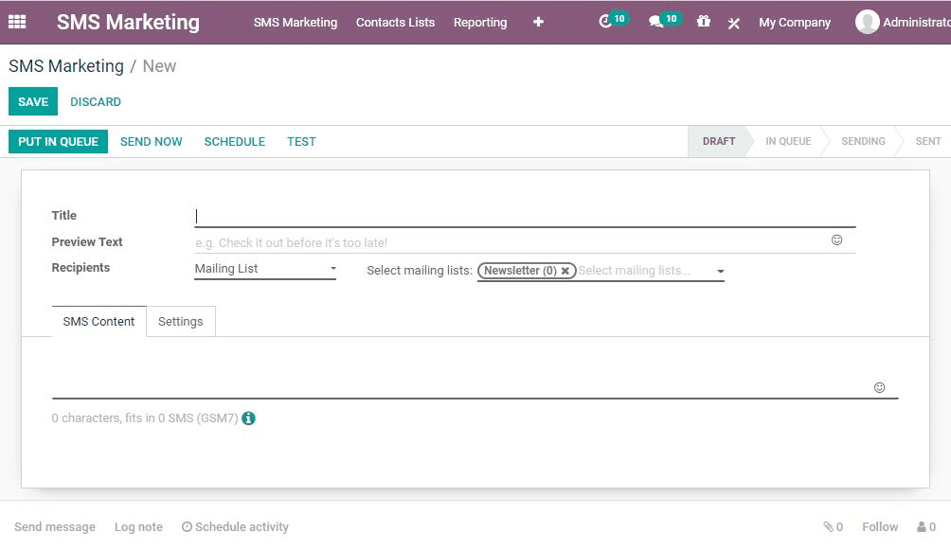Viewport: 951px width, 550px height.
Task: Open the Contacts Lists menu
Action: point(395,23)
